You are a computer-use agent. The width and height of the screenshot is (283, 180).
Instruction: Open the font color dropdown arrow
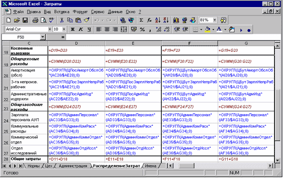(x=225, y=29)
